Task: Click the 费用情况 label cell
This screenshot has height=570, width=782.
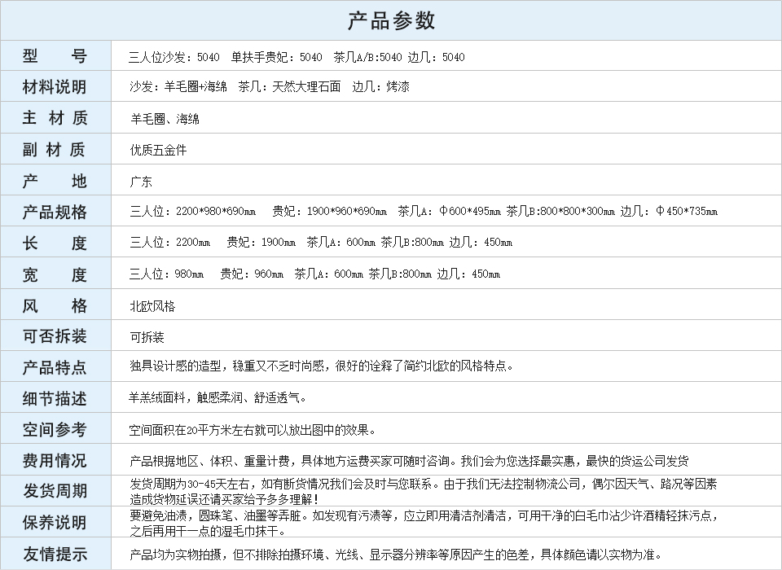Action: (55, 460)
